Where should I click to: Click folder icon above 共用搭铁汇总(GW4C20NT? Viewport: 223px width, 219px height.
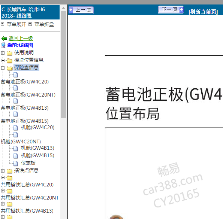pos(9,191)
